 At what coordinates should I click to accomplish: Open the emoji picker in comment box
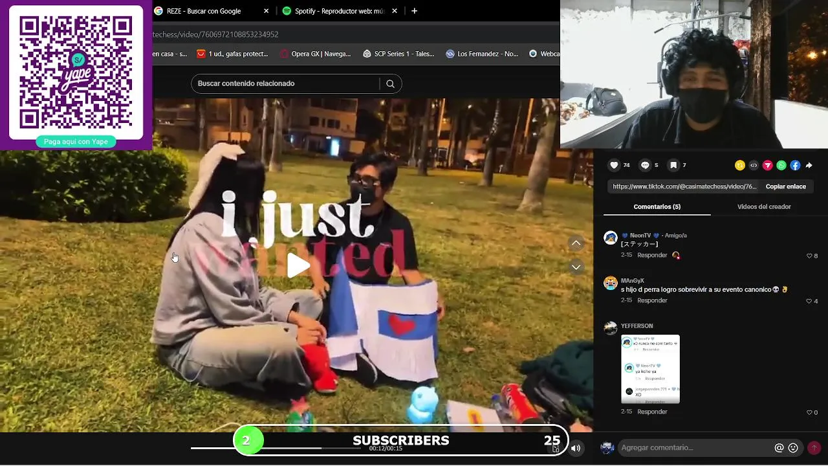pos(793,448)
